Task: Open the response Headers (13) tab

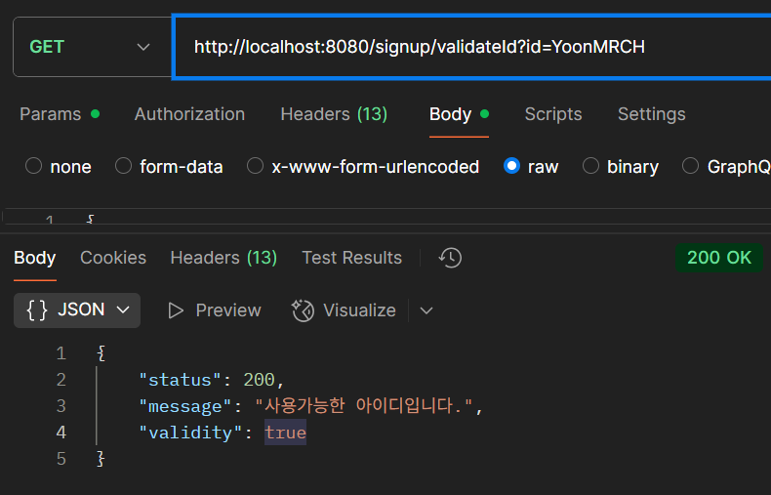Action: 223,258
